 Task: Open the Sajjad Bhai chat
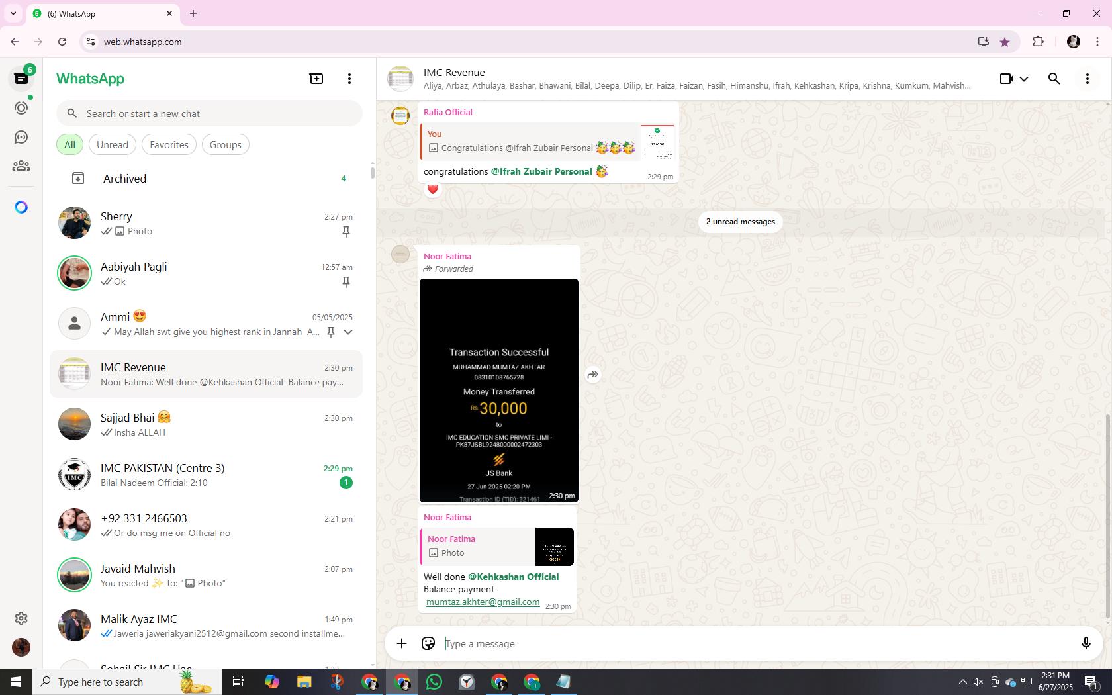point(207,424)
